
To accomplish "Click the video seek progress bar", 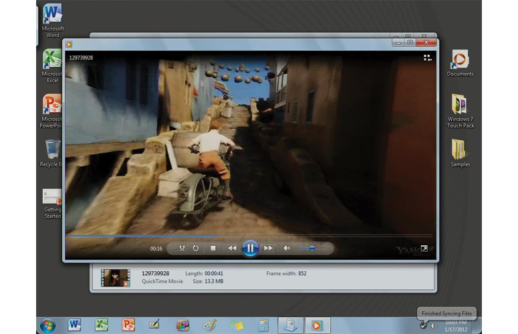I will coord(251,236).
